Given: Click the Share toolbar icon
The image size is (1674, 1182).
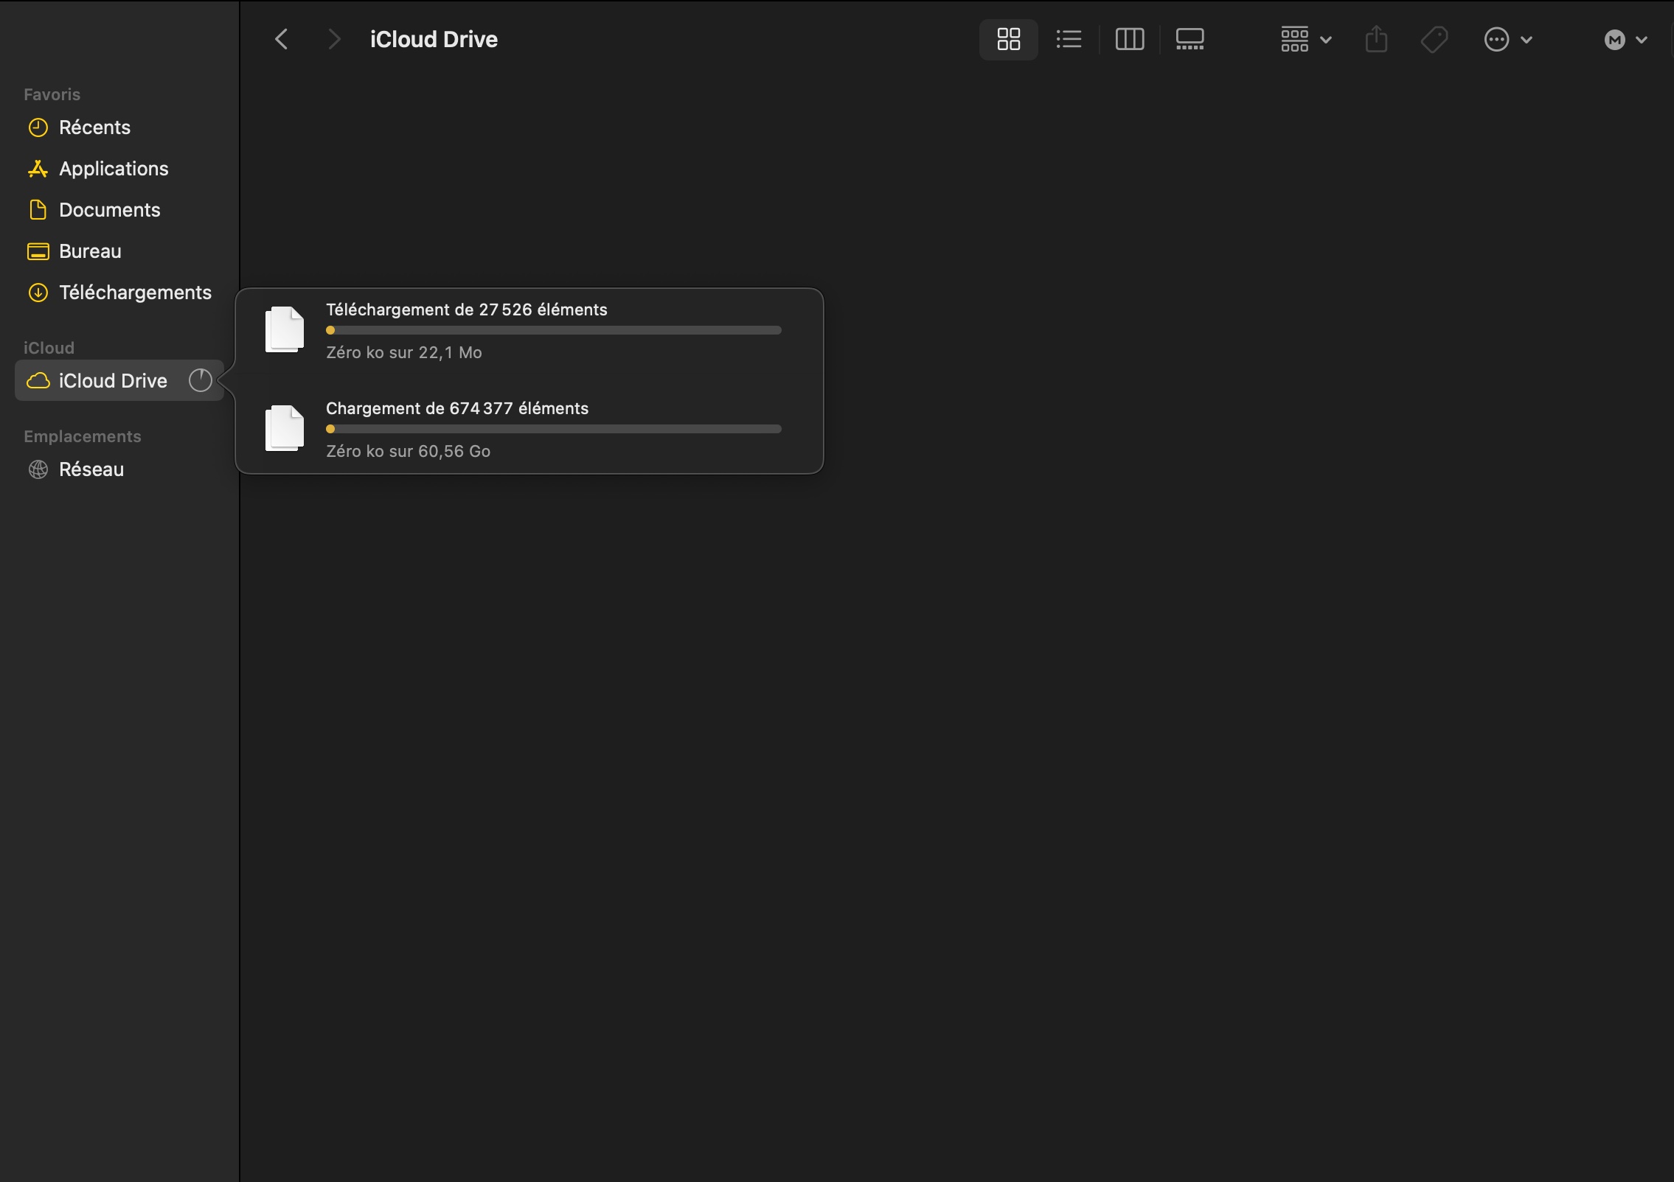Looking at the screenshot, I should [x=1376, y=39].
